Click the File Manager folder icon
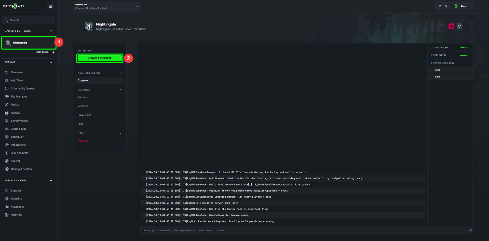This screenshot has width=489, height=241. pos(7,97)
